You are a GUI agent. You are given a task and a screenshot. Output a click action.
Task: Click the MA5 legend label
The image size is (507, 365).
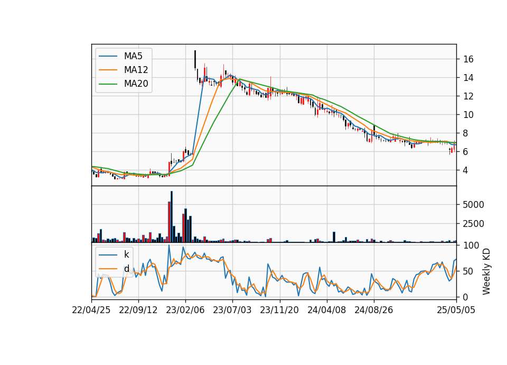click(x=133, y=56)
